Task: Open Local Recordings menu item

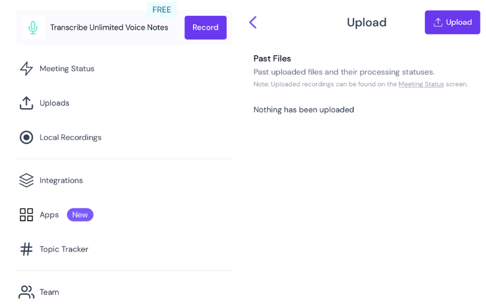Action: 70,137
